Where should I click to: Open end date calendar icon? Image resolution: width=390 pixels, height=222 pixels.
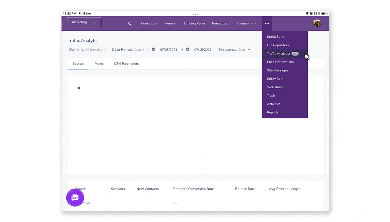(x=188, y=49)
